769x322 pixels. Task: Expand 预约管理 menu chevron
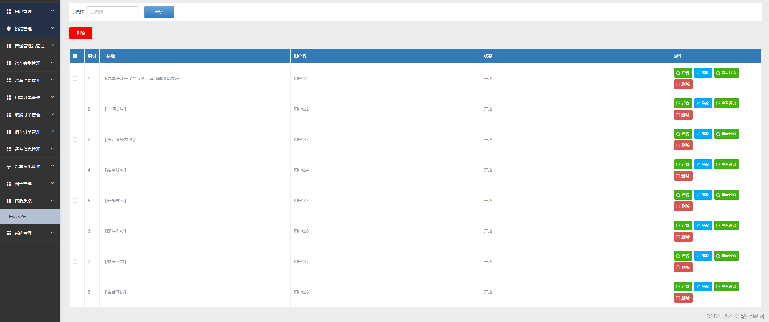(x=52, y=28)
